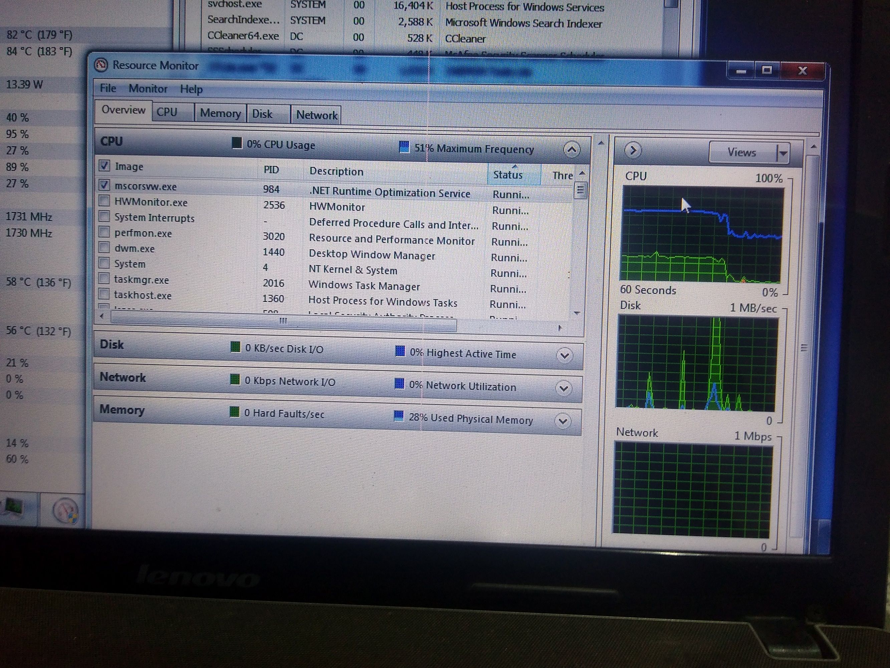Click the Maximum Frequency blue indicator square
Screen dimensions: 890x668
tap(404, 147)
